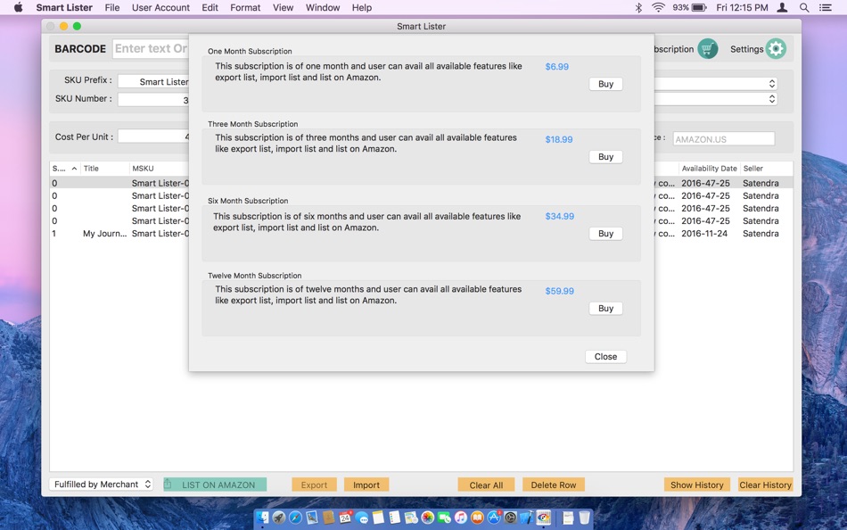Image resolution: width=847 pixels, height=530 pixels.
Task: Close the subscription dialog
Action: tap(605, 356)
